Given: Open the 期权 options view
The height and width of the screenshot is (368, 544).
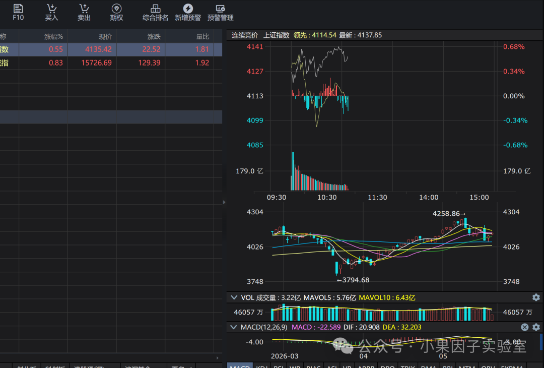Looking at the screenshot, I should coord(116,13).
